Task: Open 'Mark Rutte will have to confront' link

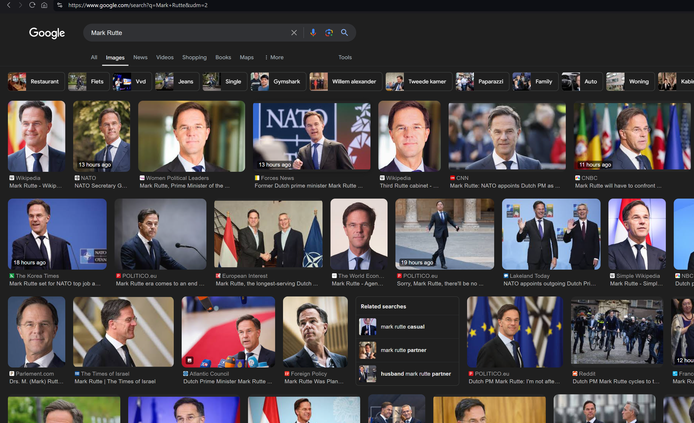Action: pos(618,186)
